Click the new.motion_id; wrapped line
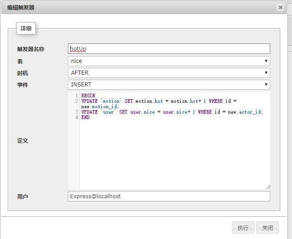The height and width of the screenshot is (239, 292). [x=100, y=107]
